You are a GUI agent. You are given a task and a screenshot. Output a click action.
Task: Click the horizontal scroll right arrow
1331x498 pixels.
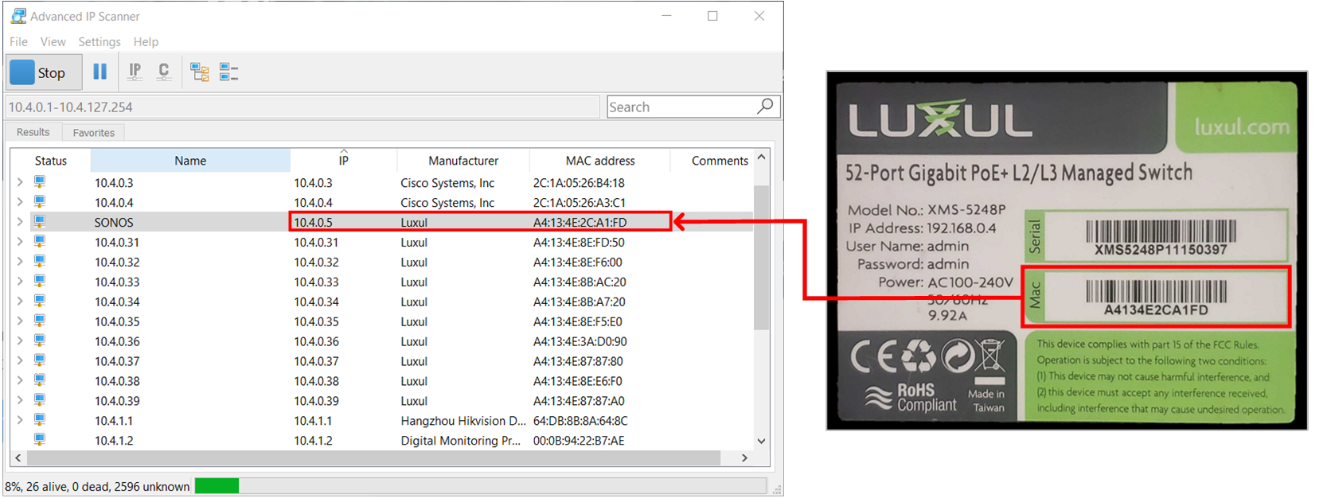pyautogui.click(x=744, y=458)
